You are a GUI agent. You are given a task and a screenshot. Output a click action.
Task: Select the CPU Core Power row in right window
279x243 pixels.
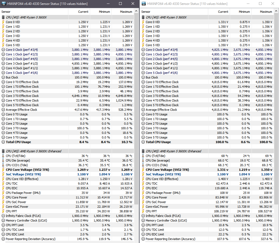(x=207, y=197)
